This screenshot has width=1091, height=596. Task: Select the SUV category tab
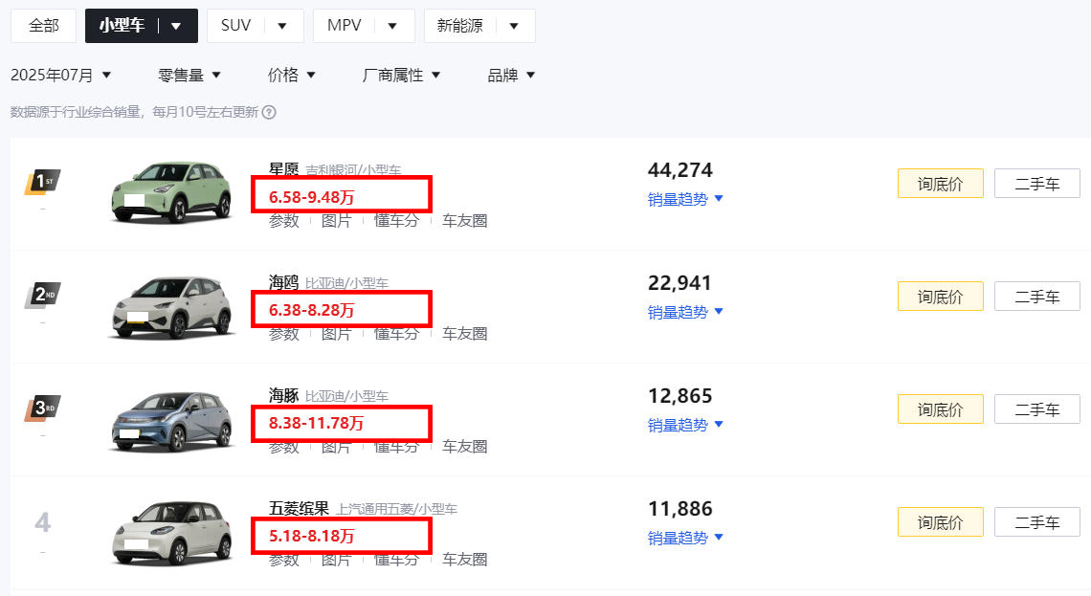click(235, 26)
